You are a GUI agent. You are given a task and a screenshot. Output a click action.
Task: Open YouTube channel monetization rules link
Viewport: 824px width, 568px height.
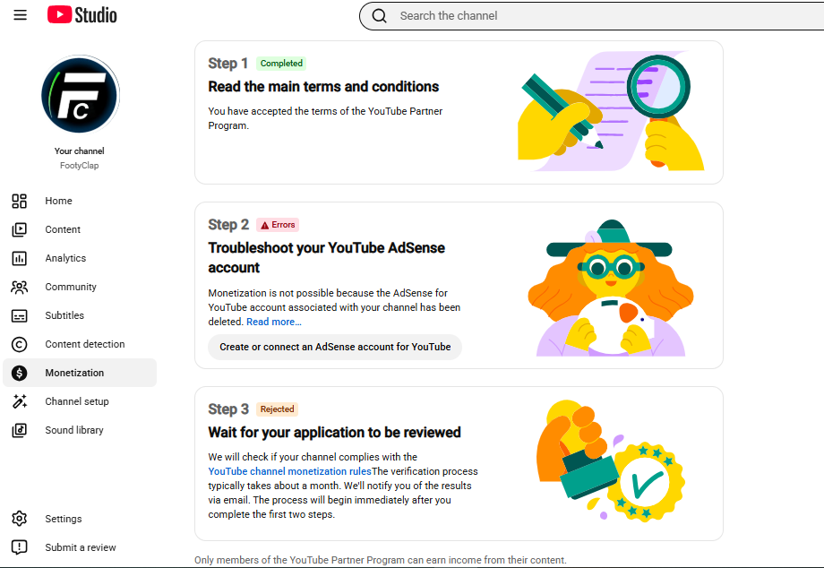[289, 471]
